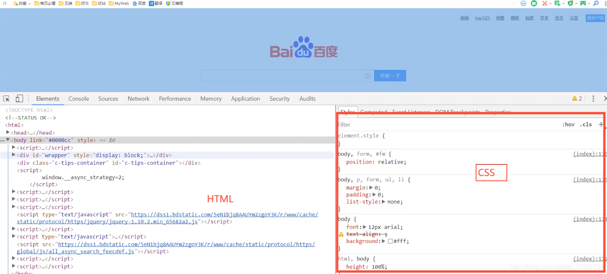Click the green book reading mode icon
607x274 pixels.
point(534,3)
